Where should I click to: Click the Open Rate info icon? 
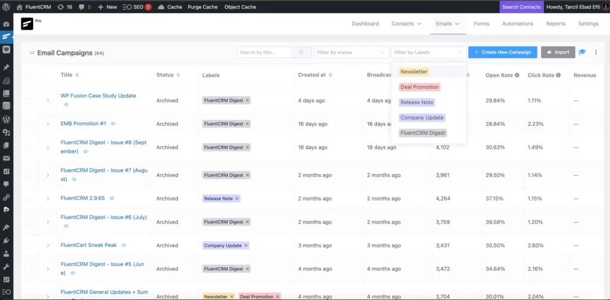tap(517, 76)
